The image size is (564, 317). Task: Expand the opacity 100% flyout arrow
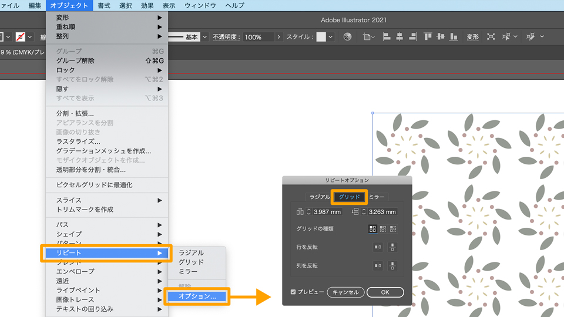tap(278, 36)
